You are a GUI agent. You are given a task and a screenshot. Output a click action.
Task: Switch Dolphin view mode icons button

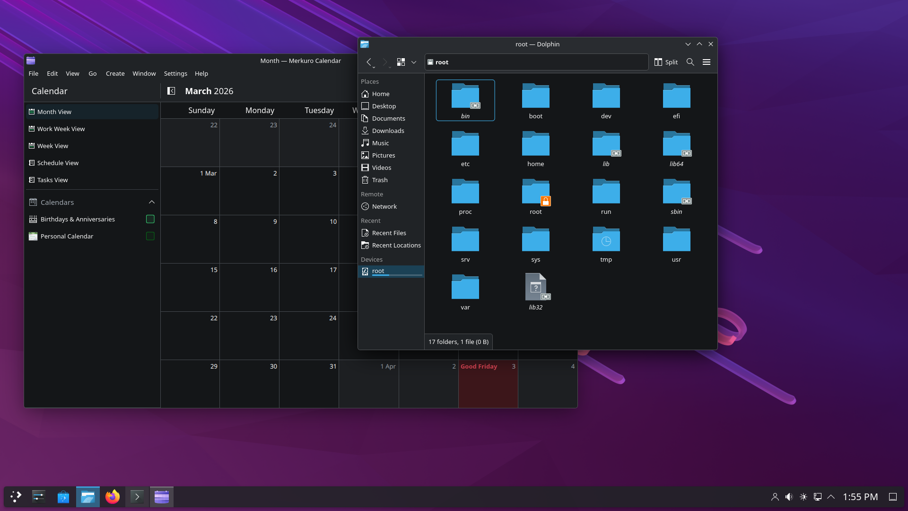pos(401,62)
